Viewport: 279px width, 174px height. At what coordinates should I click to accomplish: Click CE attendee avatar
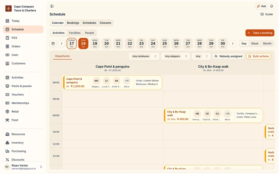[x=207, y=114]
